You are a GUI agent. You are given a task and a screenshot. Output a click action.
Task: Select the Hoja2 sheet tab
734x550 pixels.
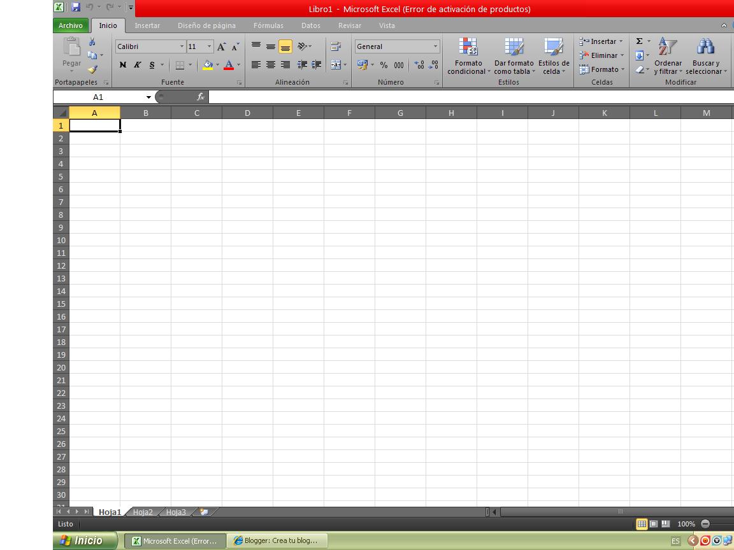click(x=143, y=512)
